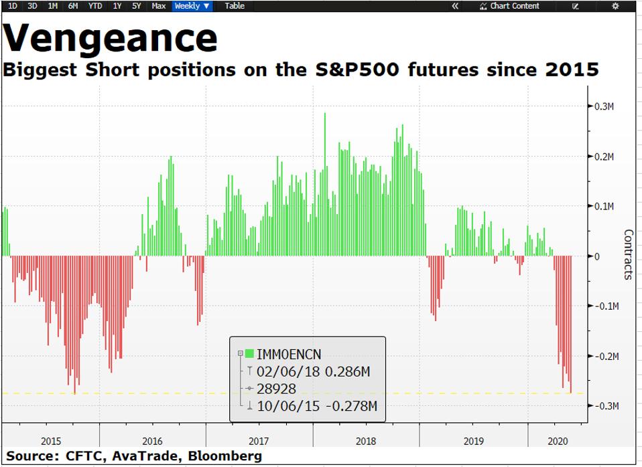Click the edit/annotate pencil icon

click(x=575, y=6)
